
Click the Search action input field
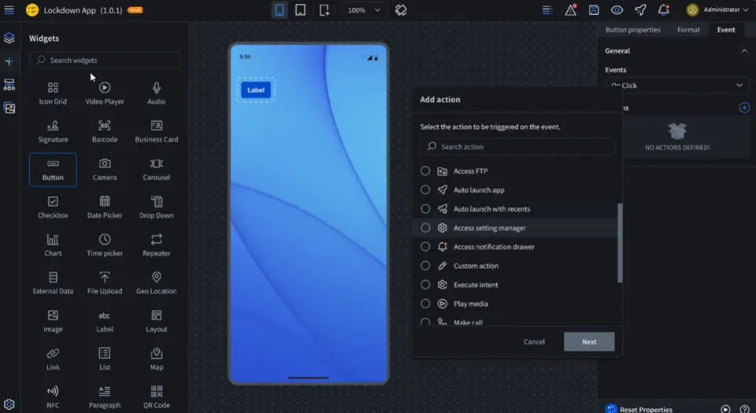click(520, 147)
